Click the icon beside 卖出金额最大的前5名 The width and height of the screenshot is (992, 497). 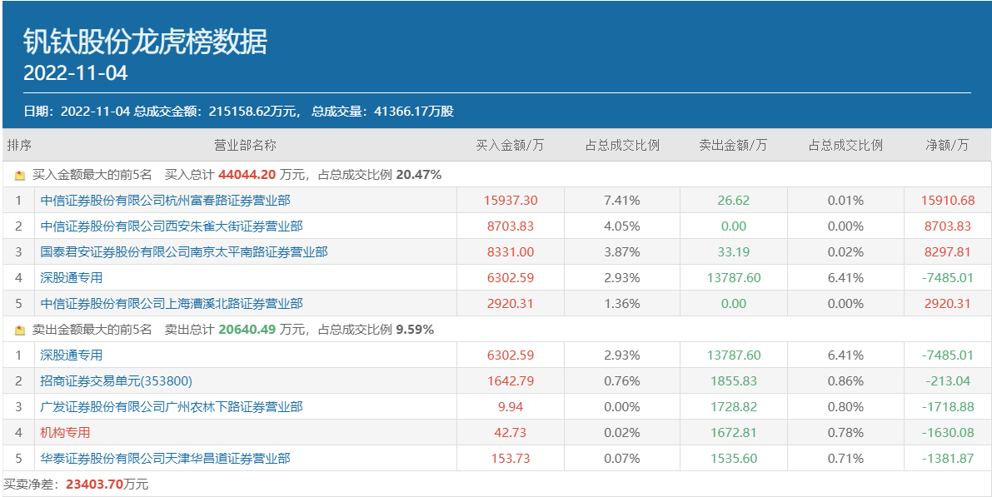coord(20,331)
